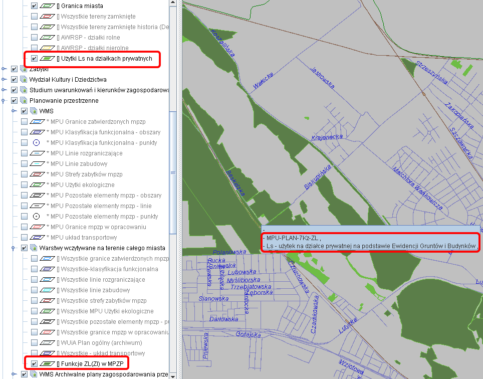Click the Funkcje ZL(ZI) w MPZP layer symbol
Screen dimensions: 483x379
click(x=48, y=364)
